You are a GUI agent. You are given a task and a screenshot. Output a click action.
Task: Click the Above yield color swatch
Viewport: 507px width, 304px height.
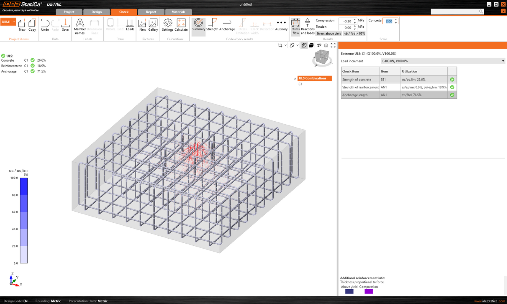click(x=349, y=291)
